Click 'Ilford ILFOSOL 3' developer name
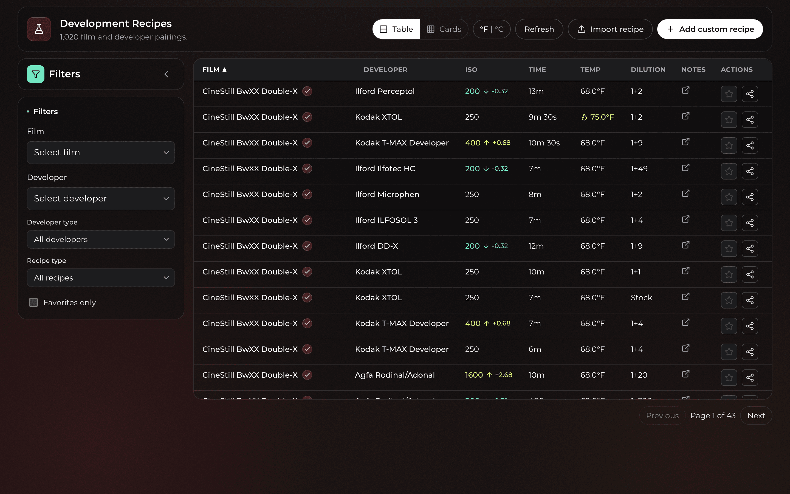The width and height of the screenshot is (790, 494). 386,220
